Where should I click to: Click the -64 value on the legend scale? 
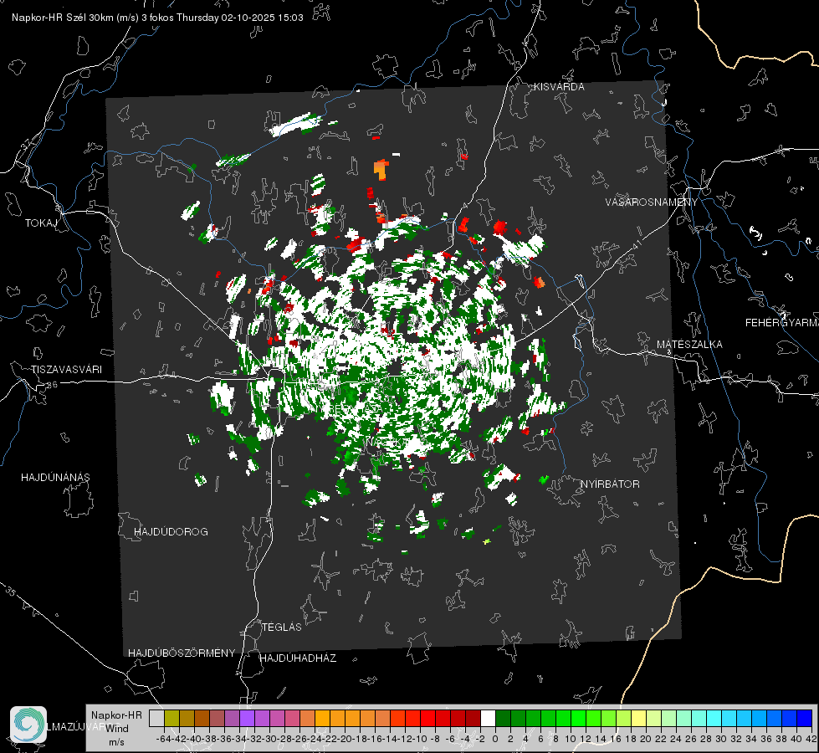(x=164, y=739)
